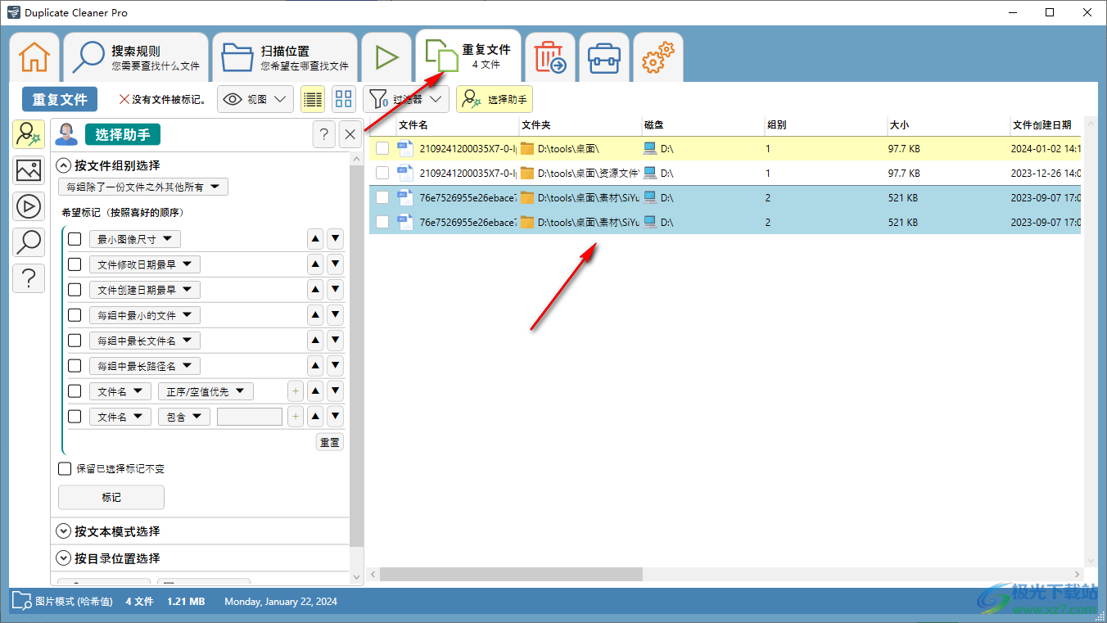Open the 过滤器 dropdown

[x=405, y=99]
